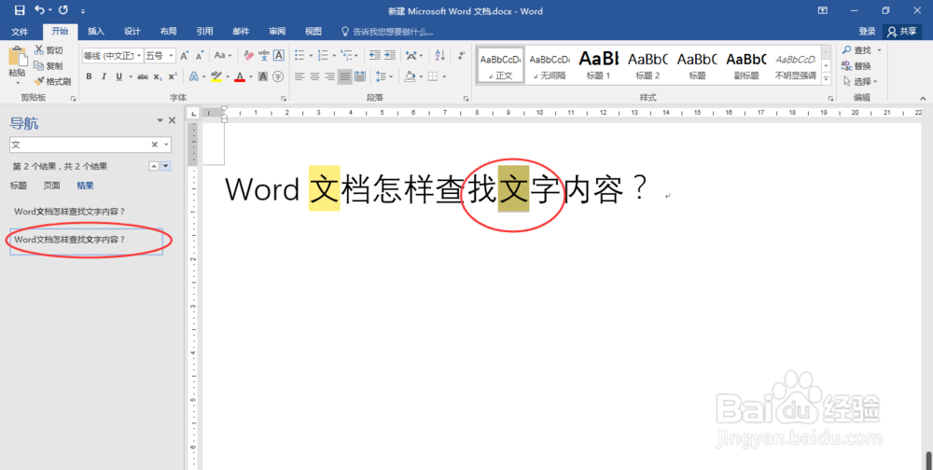Click the Copy (复制) icon
This screenshot has height=470, width=933.
click(x=39, y=65)
